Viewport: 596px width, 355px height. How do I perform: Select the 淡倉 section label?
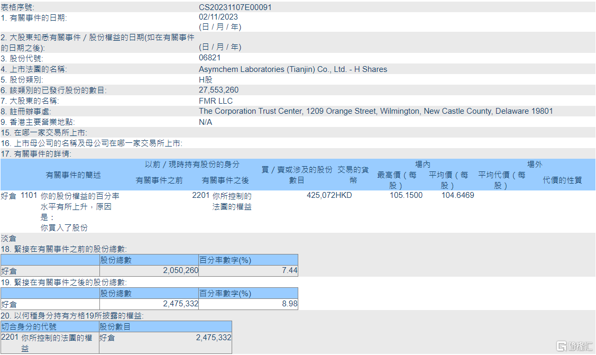9,238
